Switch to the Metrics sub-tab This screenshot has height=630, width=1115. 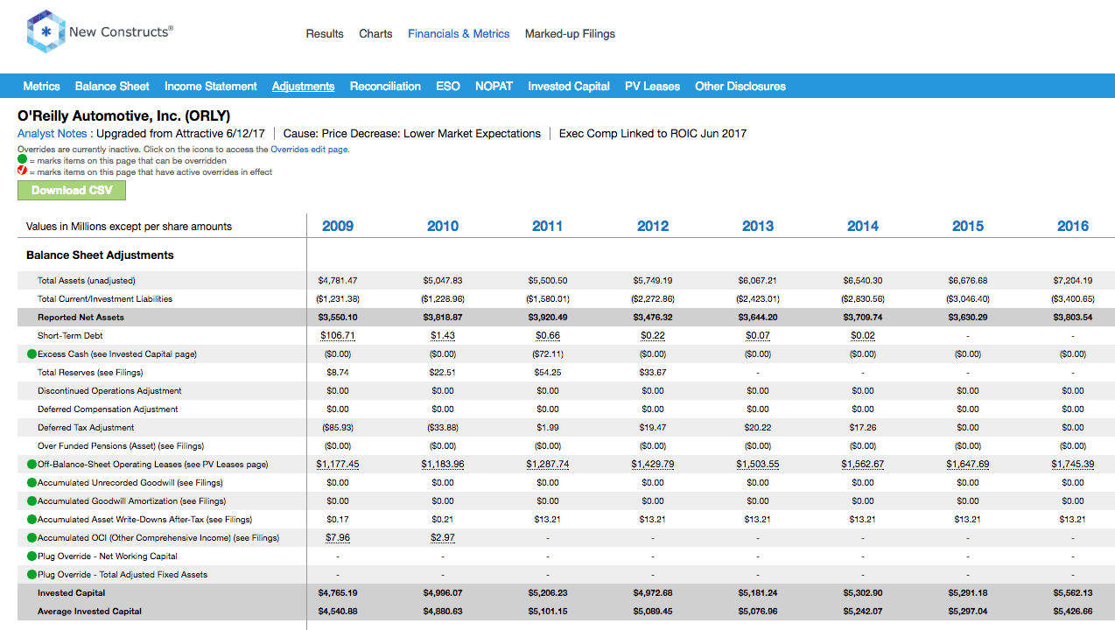42,86
